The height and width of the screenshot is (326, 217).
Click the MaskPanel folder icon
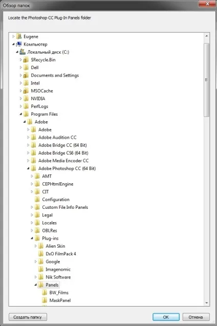[45, 300]
